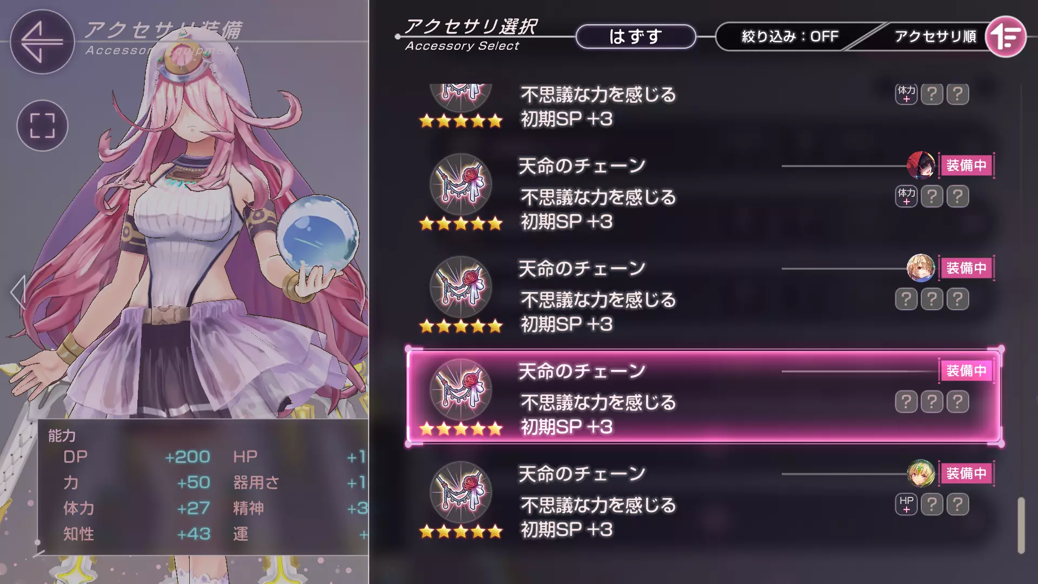Image resolution: width=1038 pixels, height=584 pixels.
Task: Click the 装備中 badge on selected accessory
Action: pyautogui.click(x=966, y=371)
